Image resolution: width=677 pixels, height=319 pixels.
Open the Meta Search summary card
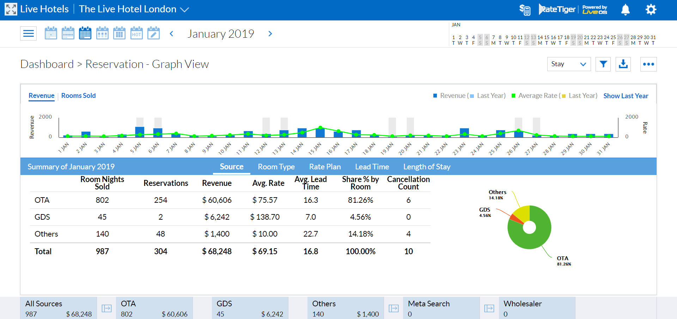point(441,308)
